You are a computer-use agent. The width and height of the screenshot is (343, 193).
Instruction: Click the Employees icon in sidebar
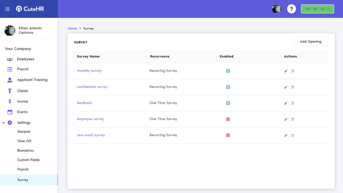point(10,59)
